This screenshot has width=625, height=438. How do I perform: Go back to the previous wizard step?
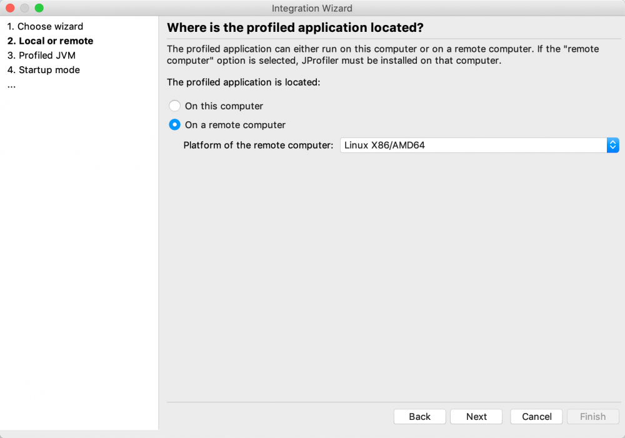click(x=419, y=416)
